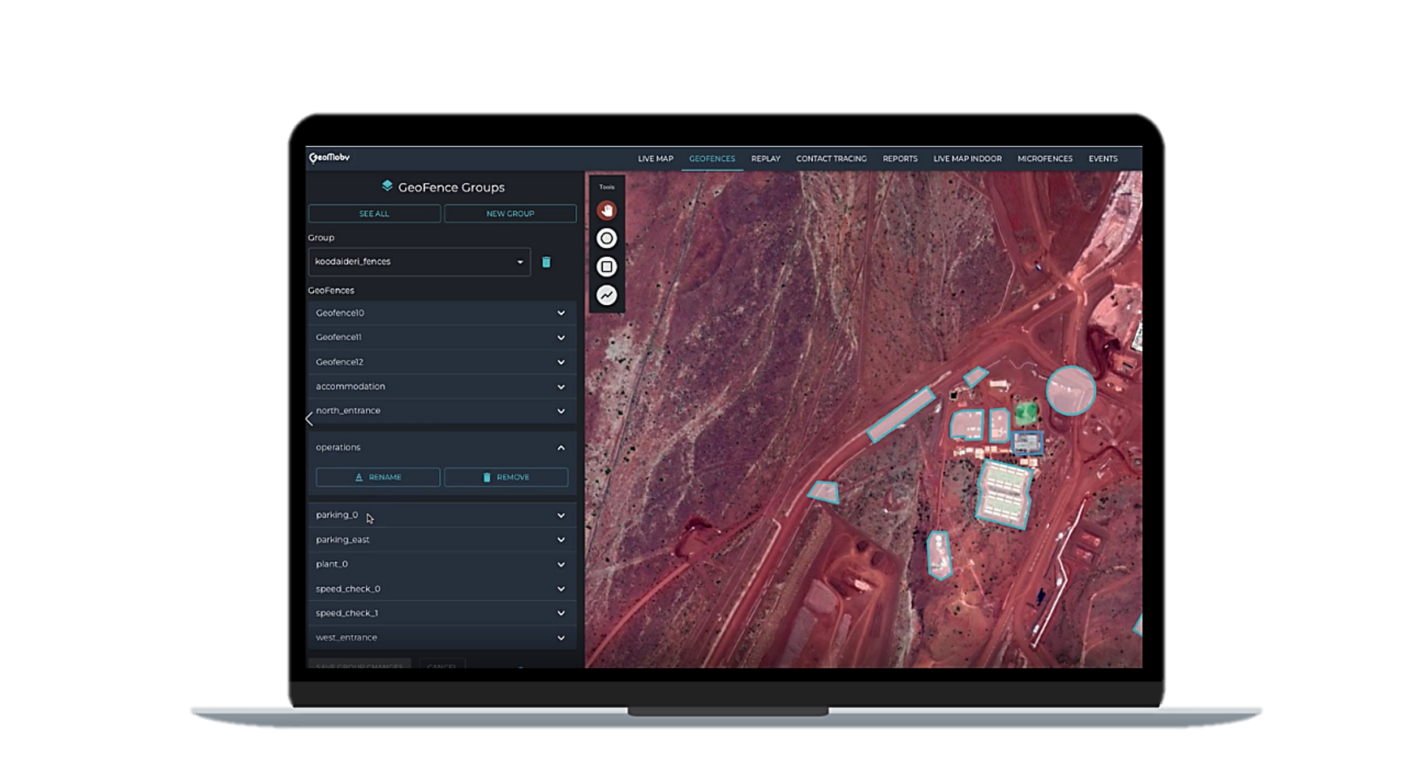Image resolution: width=1428 pixels, height=768 pixels.
Task: Open the Events tab
Action: 1103,159
